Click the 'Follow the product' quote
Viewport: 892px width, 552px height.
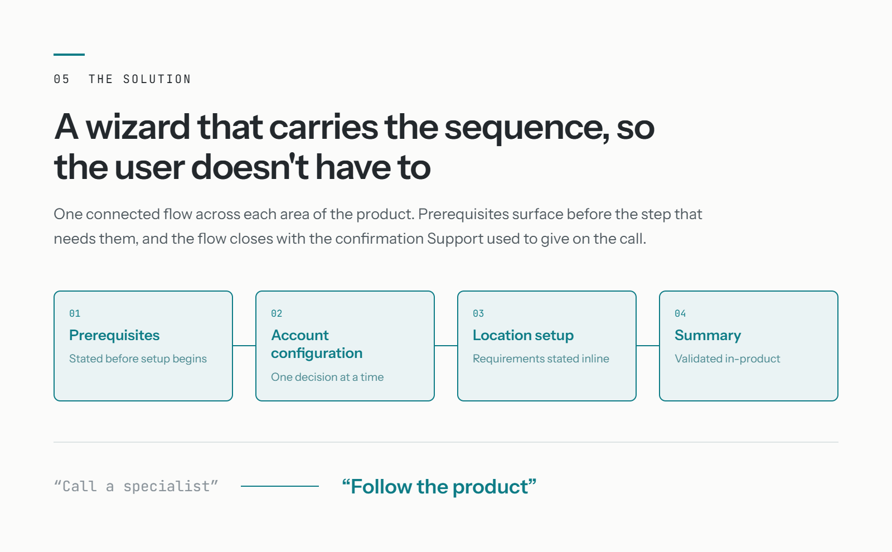[x=439, y=487]
